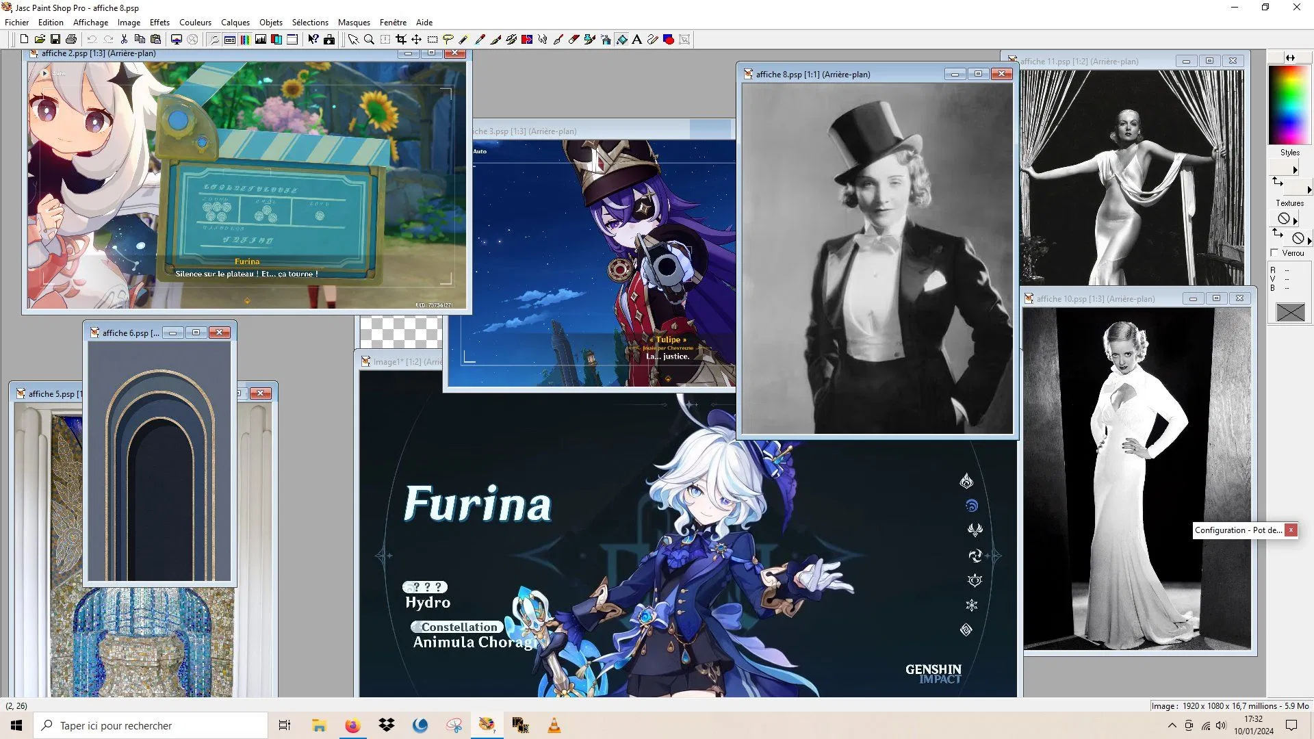Select the Text tool (letter A)
This screenshot has width=1314, height=739.
coord(636,40)
